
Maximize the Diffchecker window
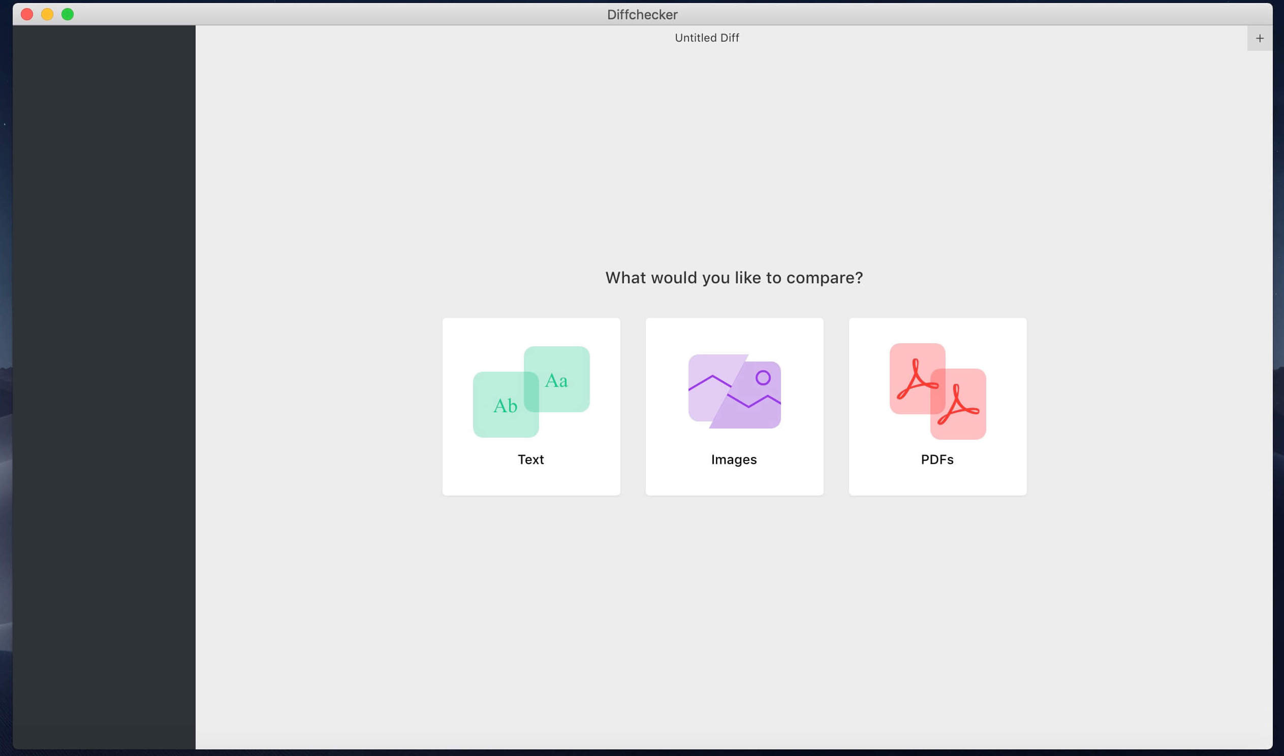tap(68, 14)
